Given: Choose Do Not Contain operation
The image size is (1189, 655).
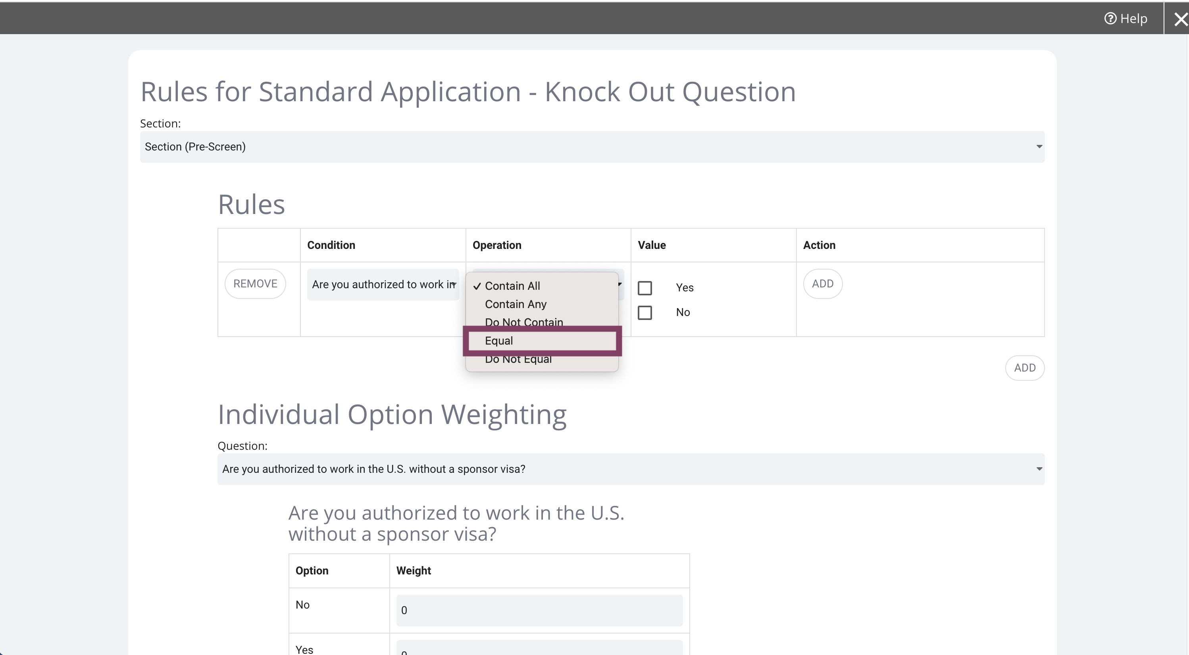Looking at the screenshot, I should pos(543,322).
